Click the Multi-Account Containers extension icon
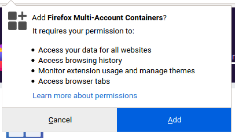This screenshot has height=138, width=235. point(17,21)
